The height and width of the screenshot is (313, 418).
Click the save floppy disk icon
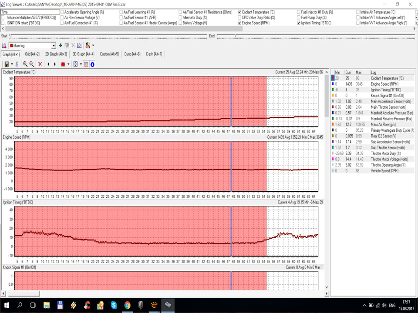[6, 64]
